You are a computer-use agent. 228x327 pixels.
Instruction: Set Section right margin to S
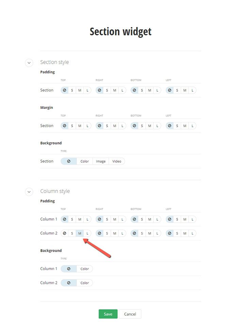point(107,126)
